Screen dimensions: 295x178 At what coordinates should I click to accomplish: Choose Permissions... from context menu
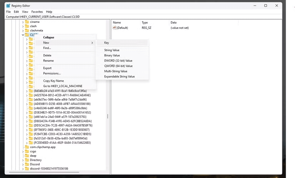click(52, 73)
